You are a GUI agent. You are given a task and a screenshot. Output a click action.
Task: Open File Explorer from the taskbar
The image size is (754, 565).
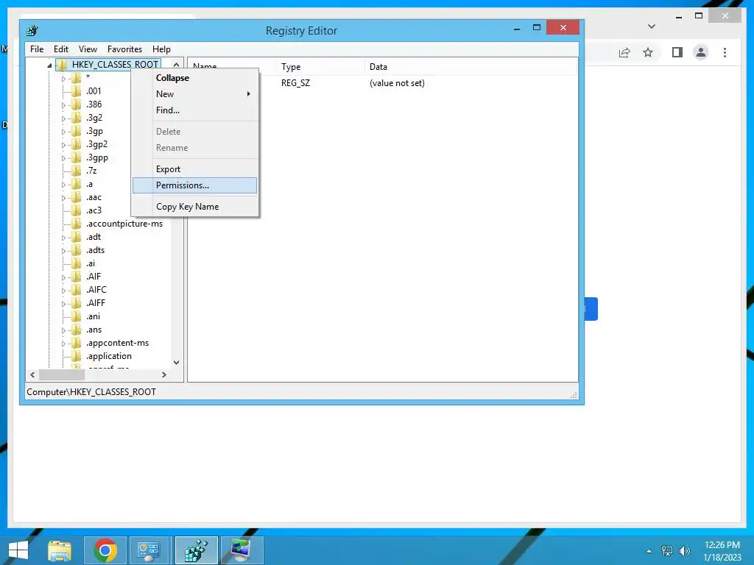60,550
